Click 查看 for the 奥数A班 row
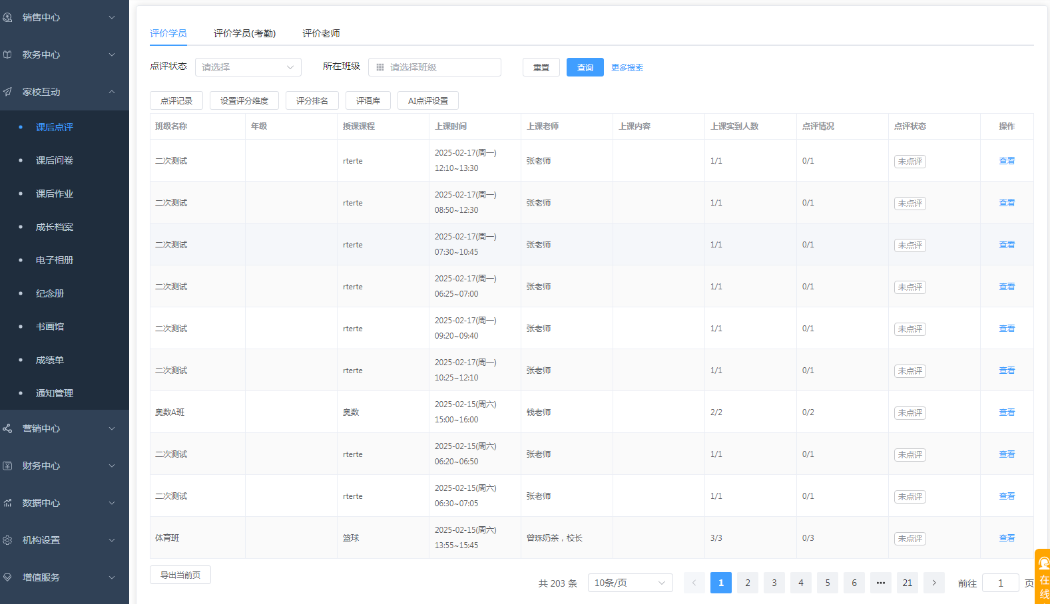This screenshot has height=604, width=1050. (x=1007, y=412)
